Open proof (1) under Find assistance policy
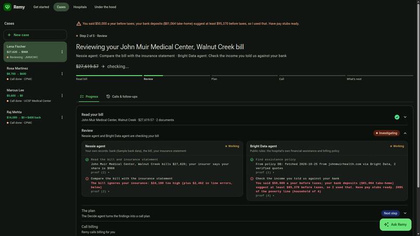Viewport: 420px width, 236px height. (x=265, y=172)
